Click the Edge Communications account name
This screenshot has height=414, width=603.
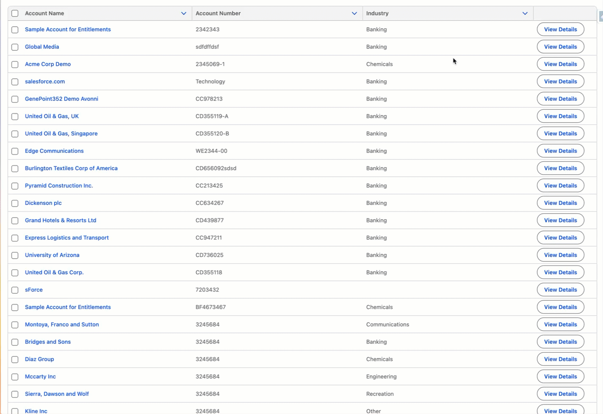54,151
